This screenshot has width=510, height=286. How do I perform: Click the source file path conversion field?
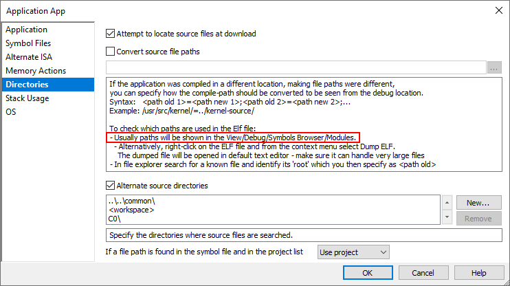[x=296, y=67]
